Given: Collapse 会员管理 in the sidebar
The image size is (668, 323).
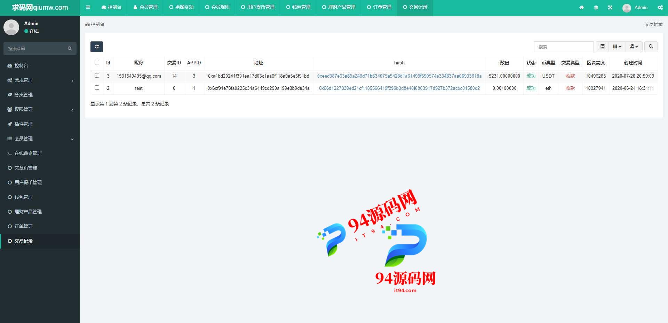Looking at the screenshot, I should 40,139.
